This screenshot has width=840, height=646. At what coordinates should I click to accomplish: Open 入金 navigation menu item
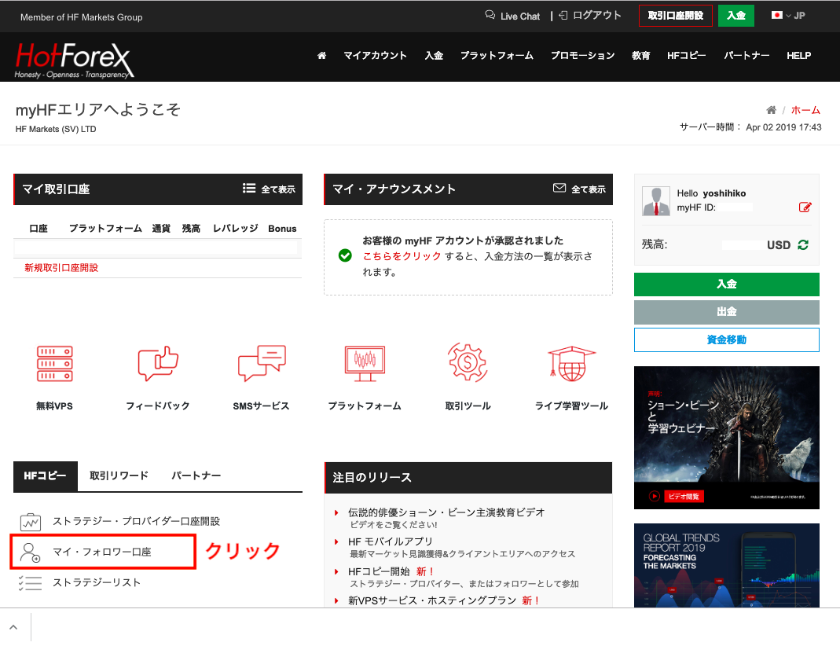[434, 55]
